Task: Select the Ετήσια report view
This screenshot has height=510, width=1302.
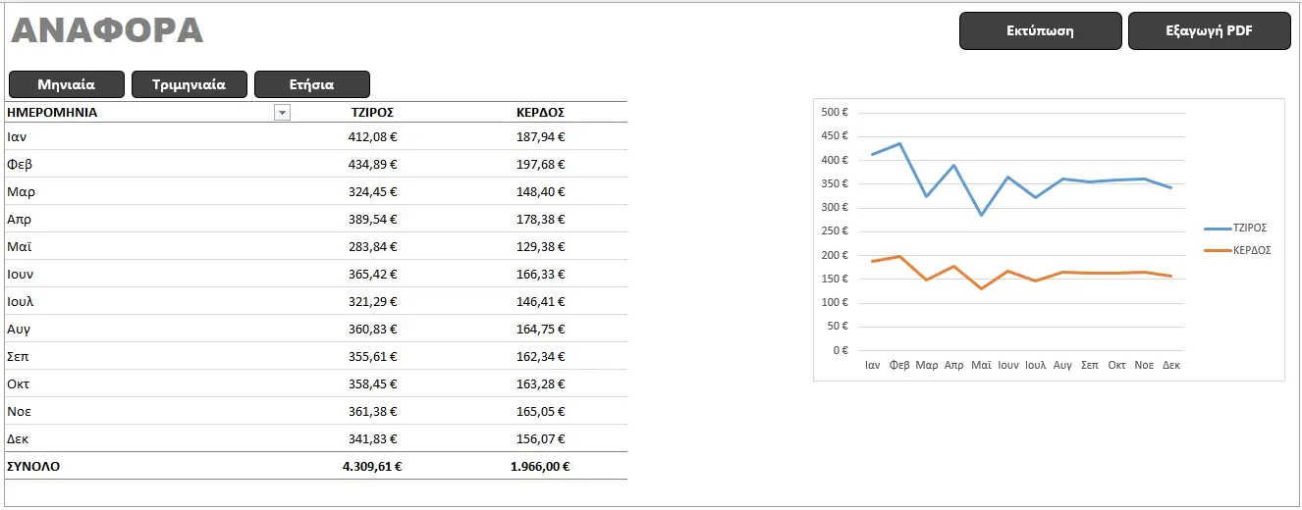Action: point(312,84)
